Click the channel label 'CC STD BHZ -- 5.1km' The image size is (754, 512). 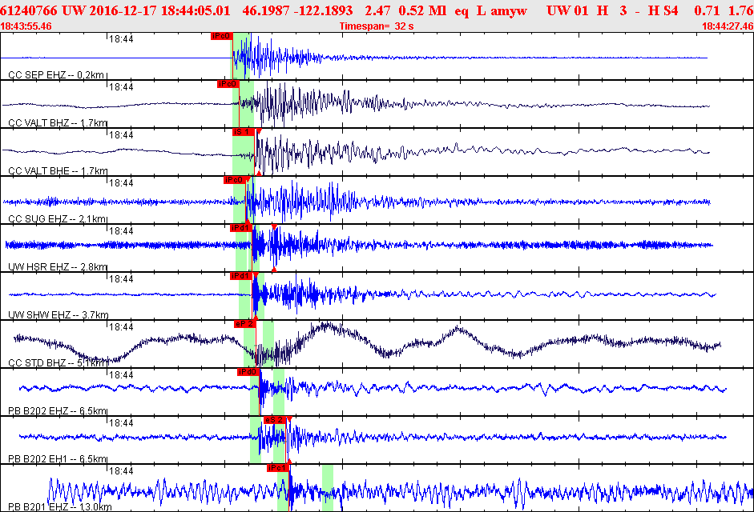click(57, 363)
